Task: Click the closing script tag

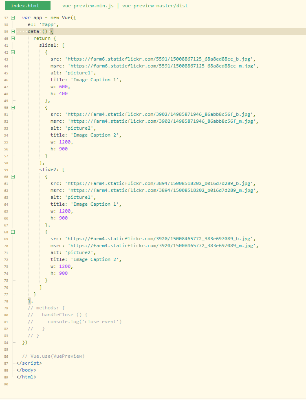Action: tap(29, 363)
